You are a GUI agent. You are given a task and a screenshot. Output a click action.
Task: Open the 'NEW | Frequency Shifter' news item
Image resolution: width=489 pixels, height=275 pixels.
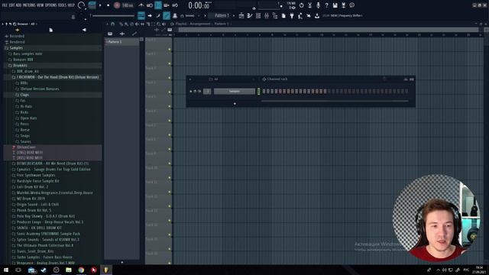click(342, 15)
